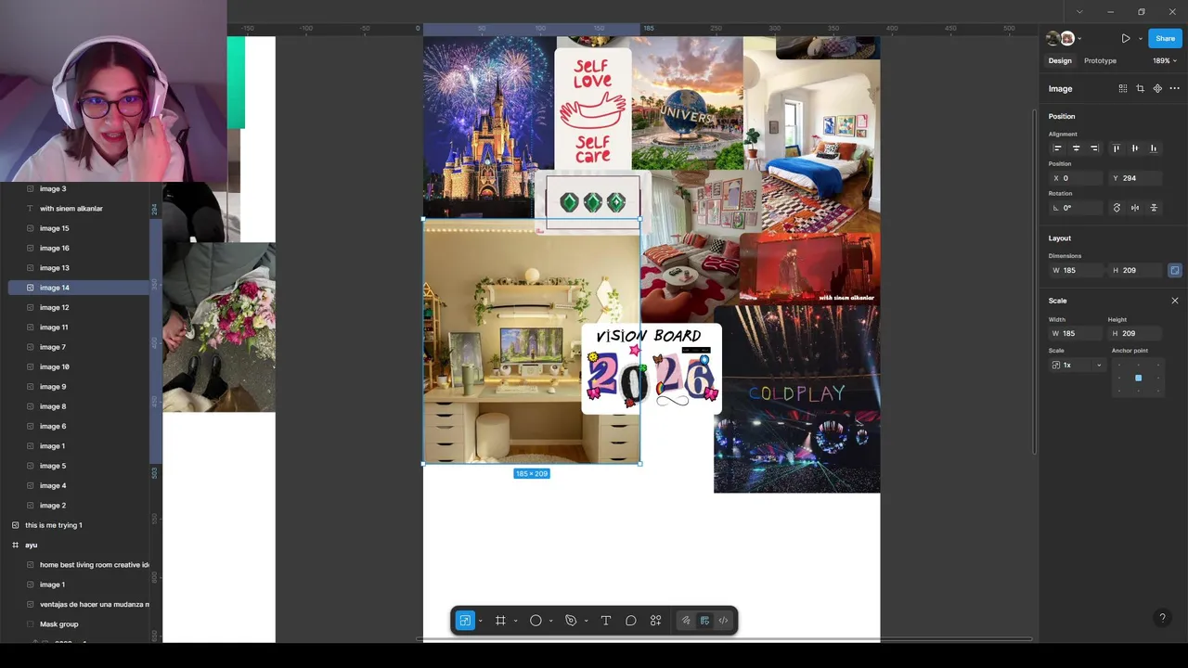1188x668 pixels.
Task: Set anchor point to top center
Action: point(1138,365)
